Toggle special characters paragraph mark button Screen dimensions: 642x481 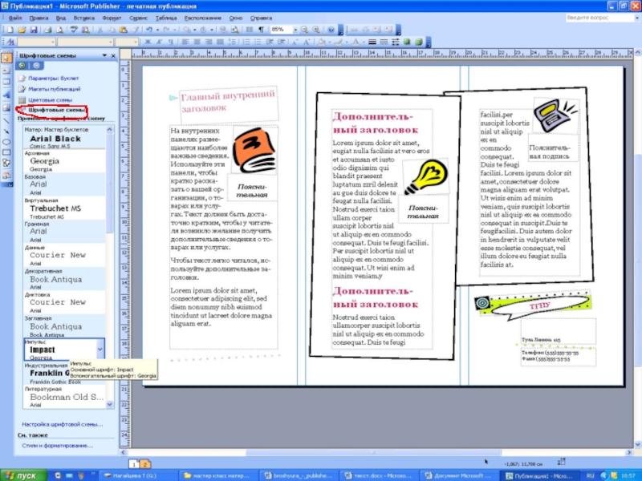coord(261,30)
